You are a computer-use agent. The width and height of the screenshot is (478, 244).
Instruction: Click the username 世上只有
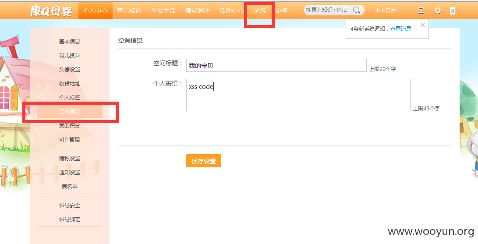click(385, 11)
